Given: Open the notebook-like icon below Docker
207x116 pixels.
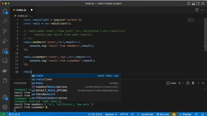Looking at the screenshot, I should [5, 81].
